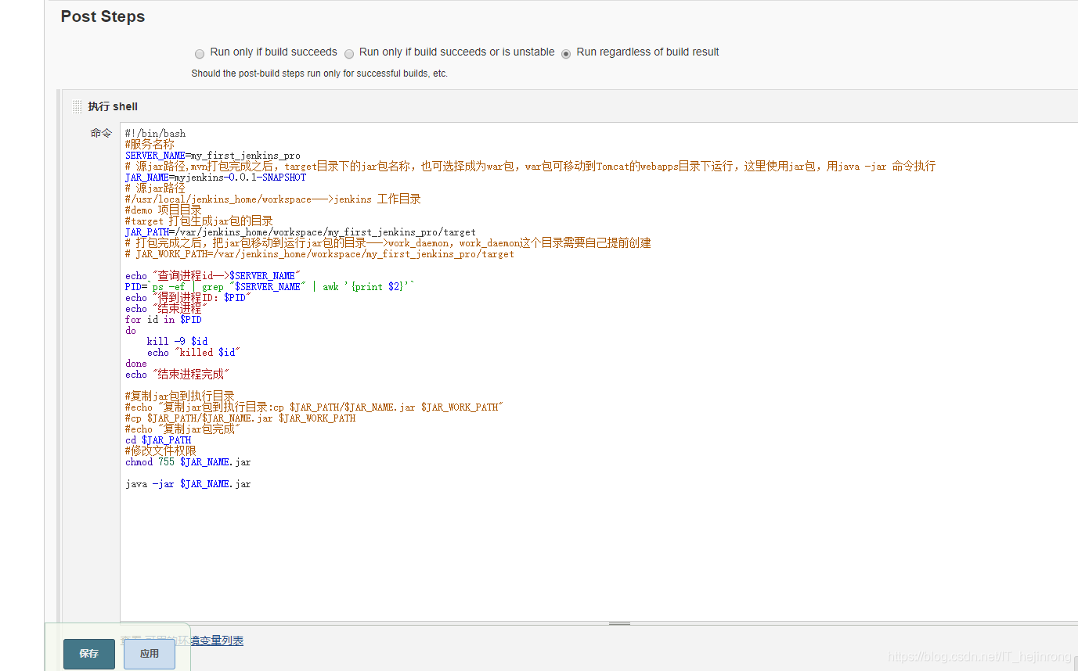Screen dimensions: 1078x671
Task: Click the '#修改文件权限' comment line
Action: (160, 451)
